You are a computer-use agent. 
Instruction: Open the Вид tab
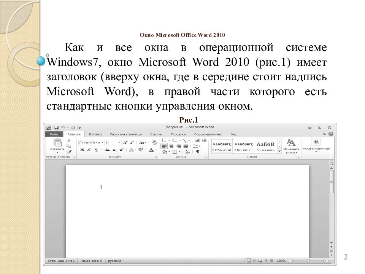pyautogui.click(x=233, y=134)
